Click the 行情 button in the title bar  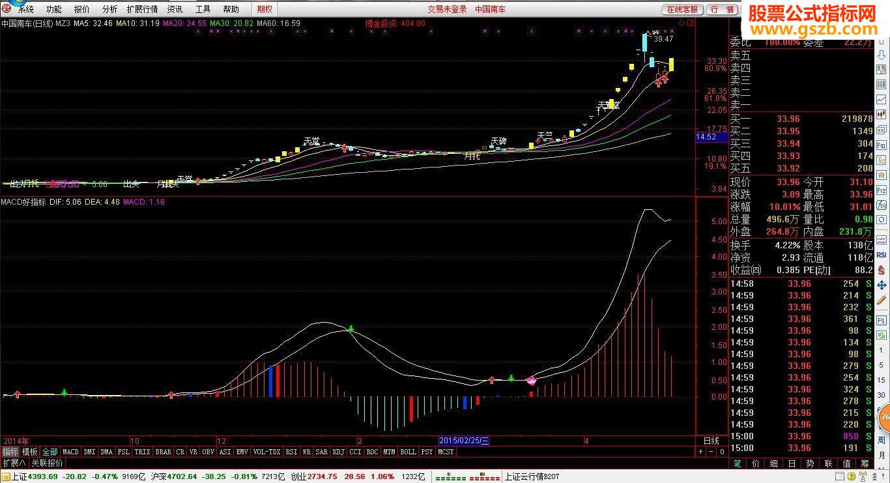point(723,9)
